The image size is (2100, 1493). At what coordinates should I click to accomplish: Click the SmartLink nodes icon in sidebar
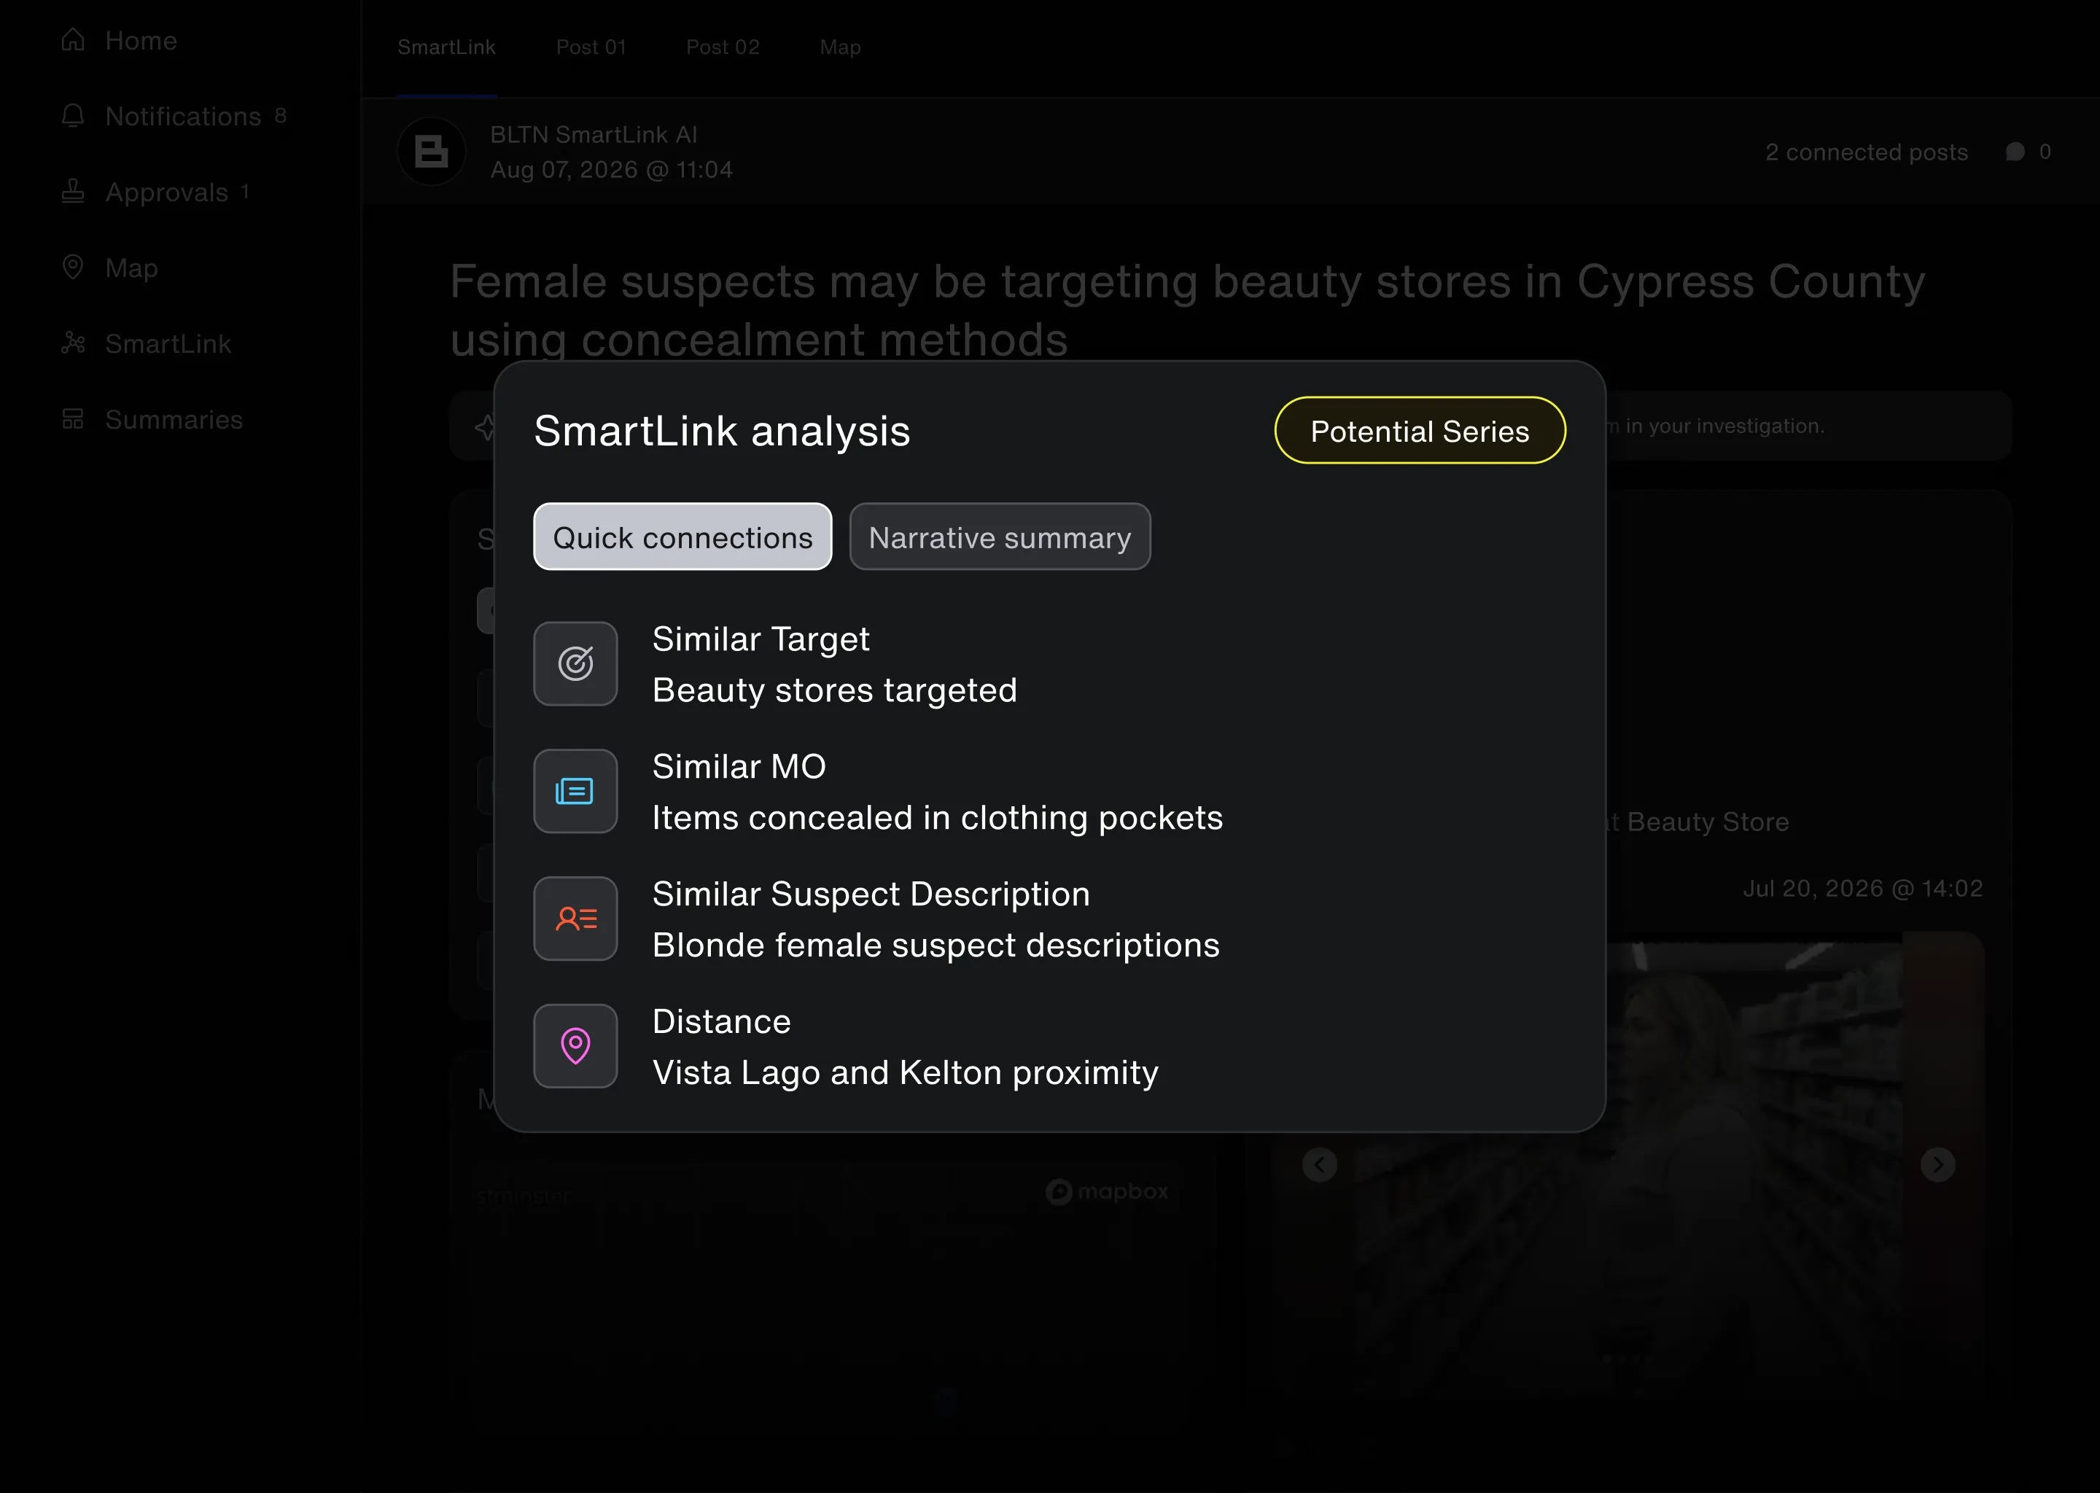point(73,343)
